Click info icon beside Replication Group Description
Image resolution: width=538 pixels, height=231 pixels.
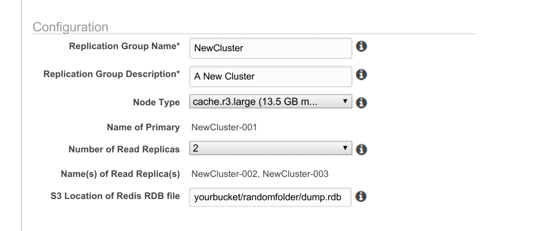tap(362, 74)
